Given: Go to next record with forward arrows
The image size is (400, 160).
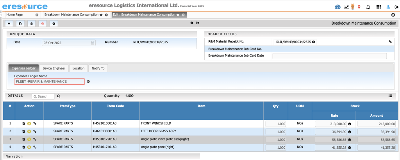Looking at the screenshot, I should 198,23.
